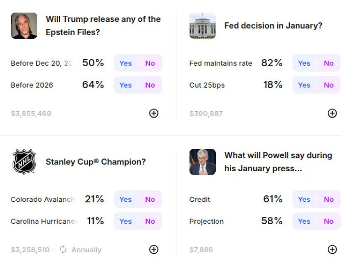The height and width of the screenshot is (268, 357).
Task: Add Epstein Files market with plus icon
Action: tap(154, 113)
